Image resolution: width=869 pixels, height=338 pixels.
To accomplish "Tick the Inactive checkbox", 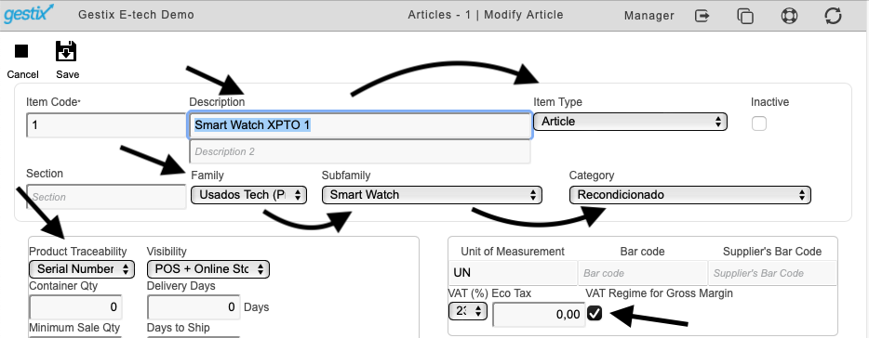I will click(759, 123).
